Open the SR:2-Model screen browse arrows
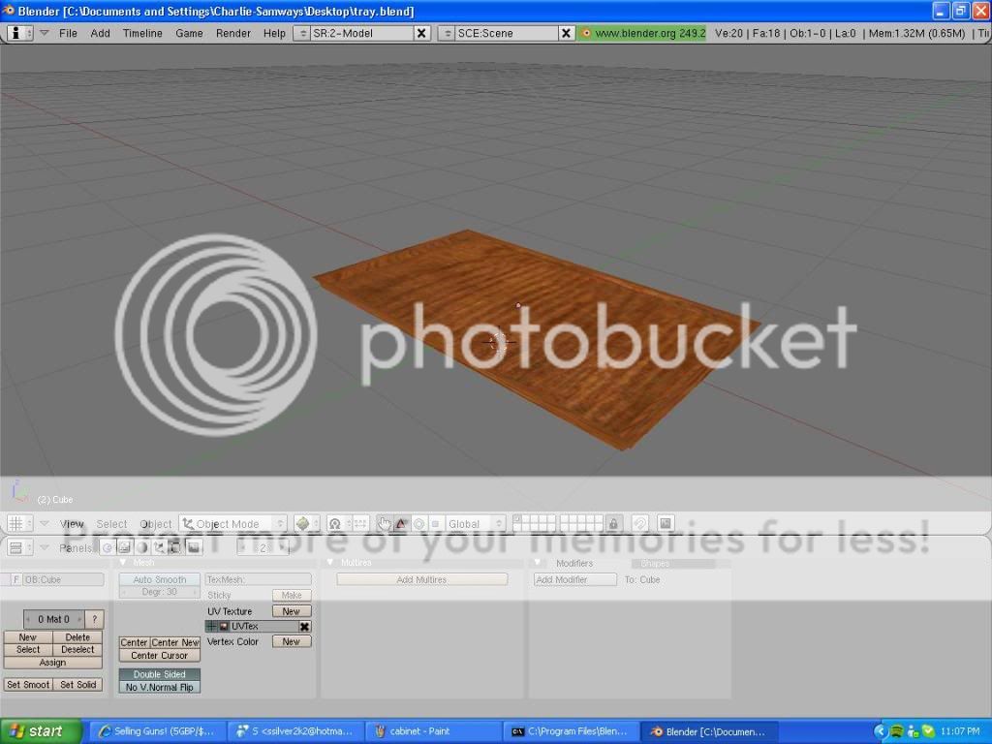This screenshot has height=744, width=992. coord(302,33)
